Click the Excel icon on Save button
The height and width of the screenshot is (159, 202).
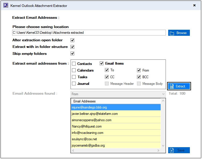tap(172, 150)
